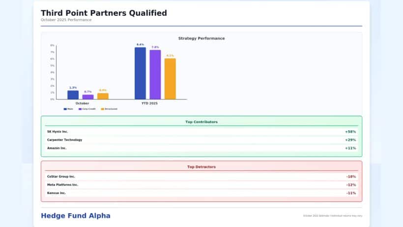Click the +29% contributor value

350,140
